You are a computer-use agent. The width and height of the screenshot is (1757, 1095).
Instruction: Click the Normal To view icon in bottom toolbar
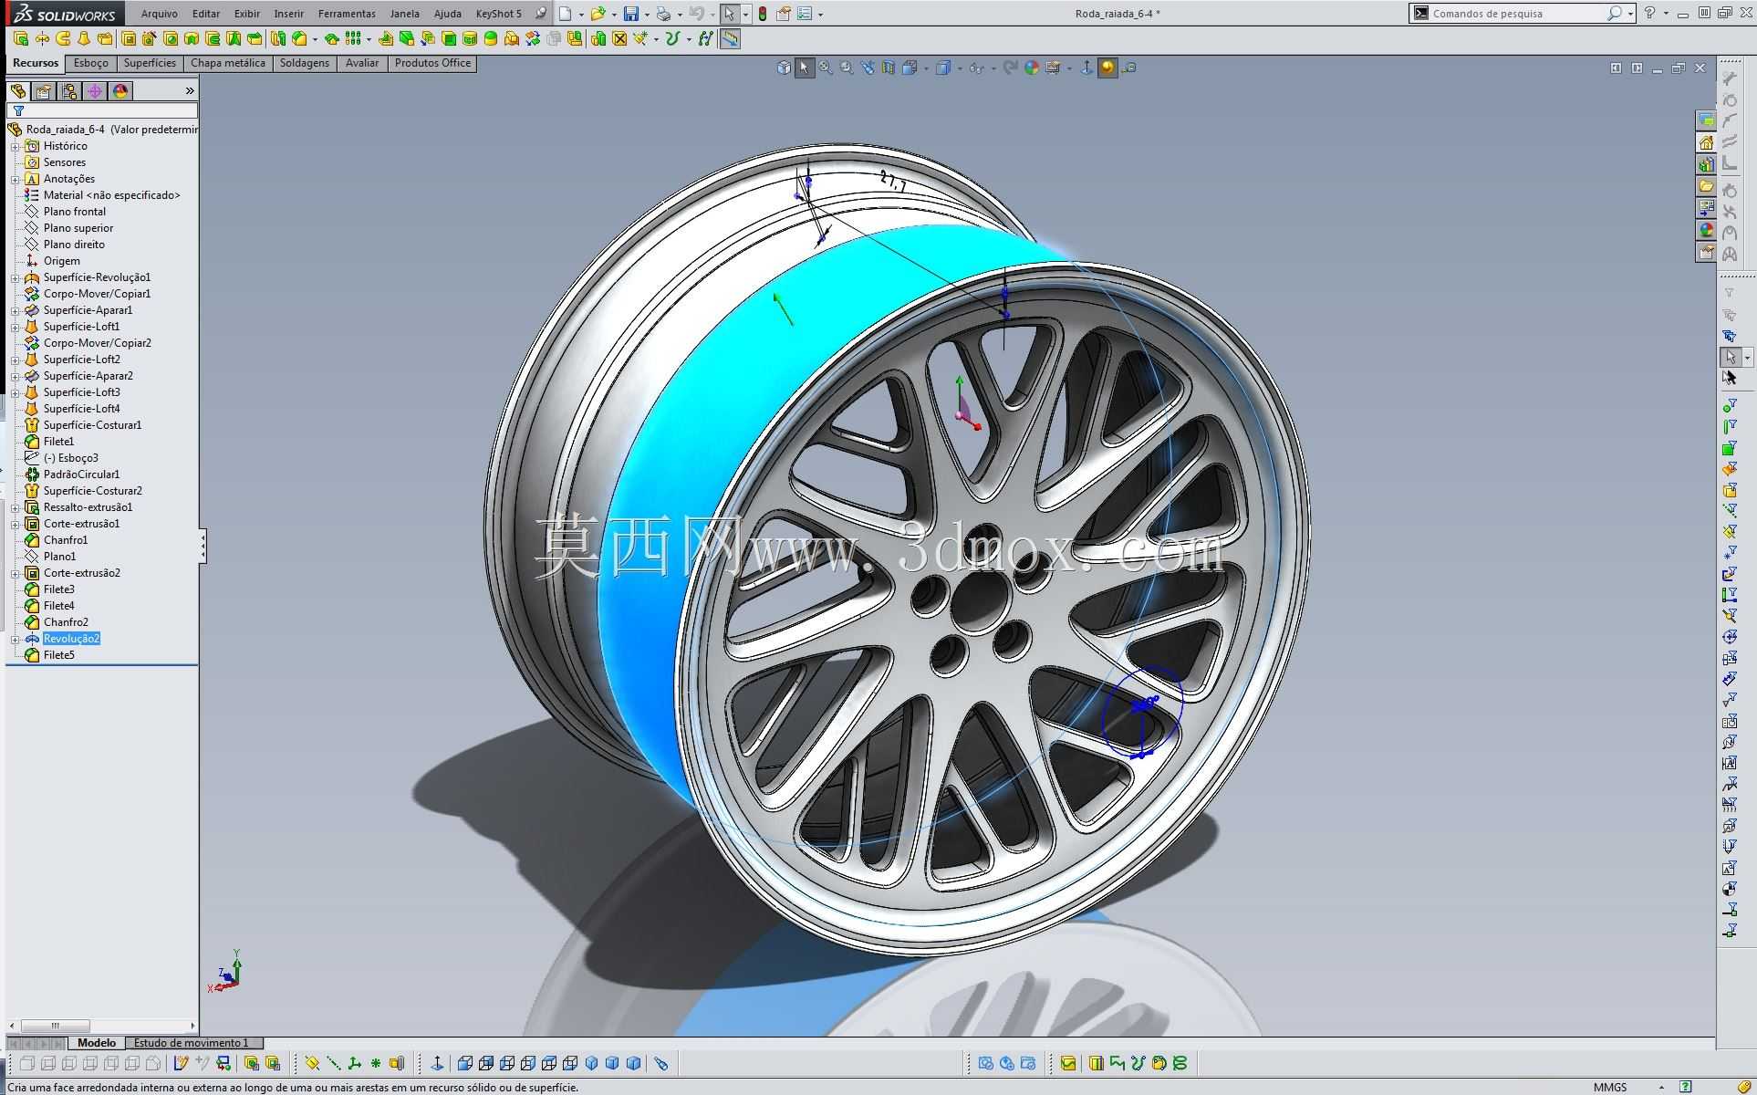(x=438, y=1063)
